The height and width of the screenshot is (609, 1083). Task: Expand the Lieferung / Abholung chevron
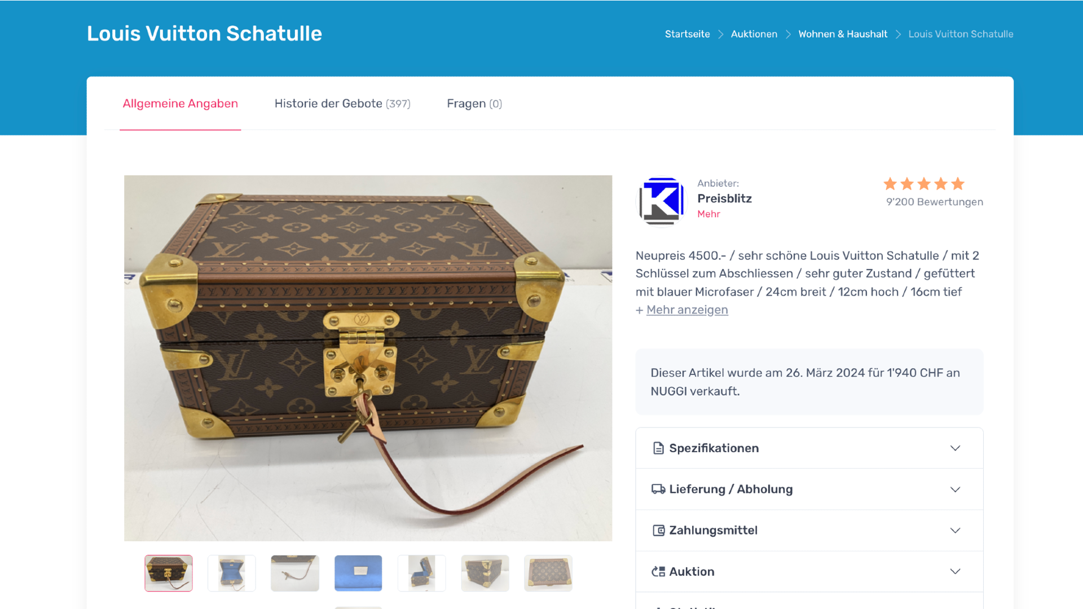(x=955, y=489)
